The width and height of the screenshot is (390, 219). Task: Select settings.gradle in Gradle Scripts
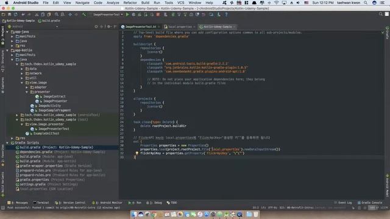click(32, 184)
